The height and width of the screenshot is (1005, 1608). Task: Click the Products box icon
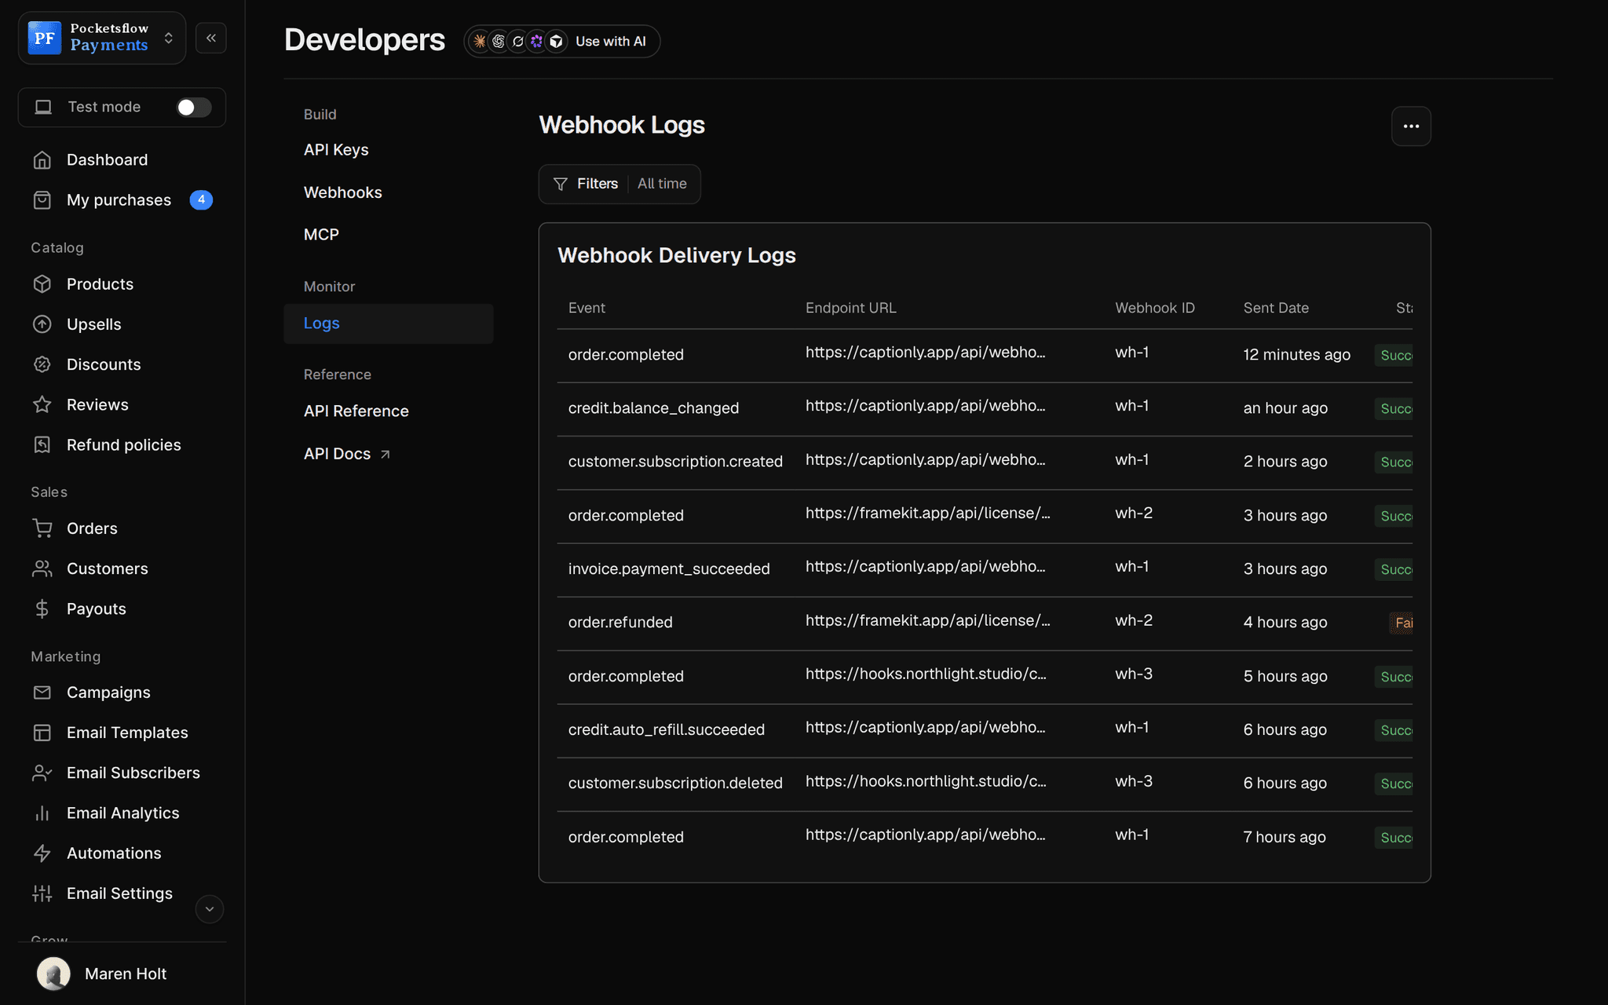(x=42, y=284)
